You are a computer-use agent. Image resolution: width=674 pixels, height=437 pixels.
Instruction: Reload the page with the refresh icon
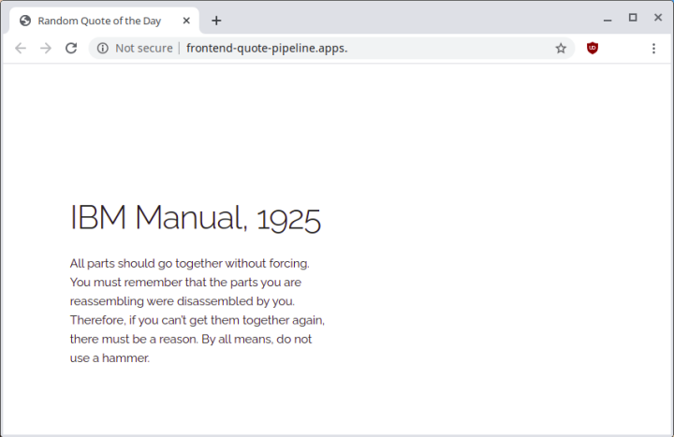coord(71,48)
